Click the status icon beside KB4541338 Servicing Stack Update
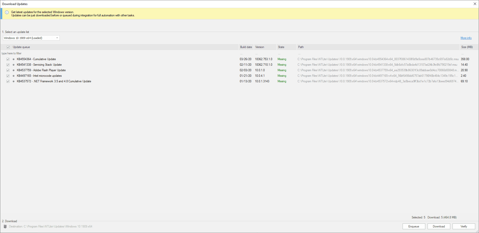The width and height of the screenshot is (479, 233). click(x=13, y=65)
